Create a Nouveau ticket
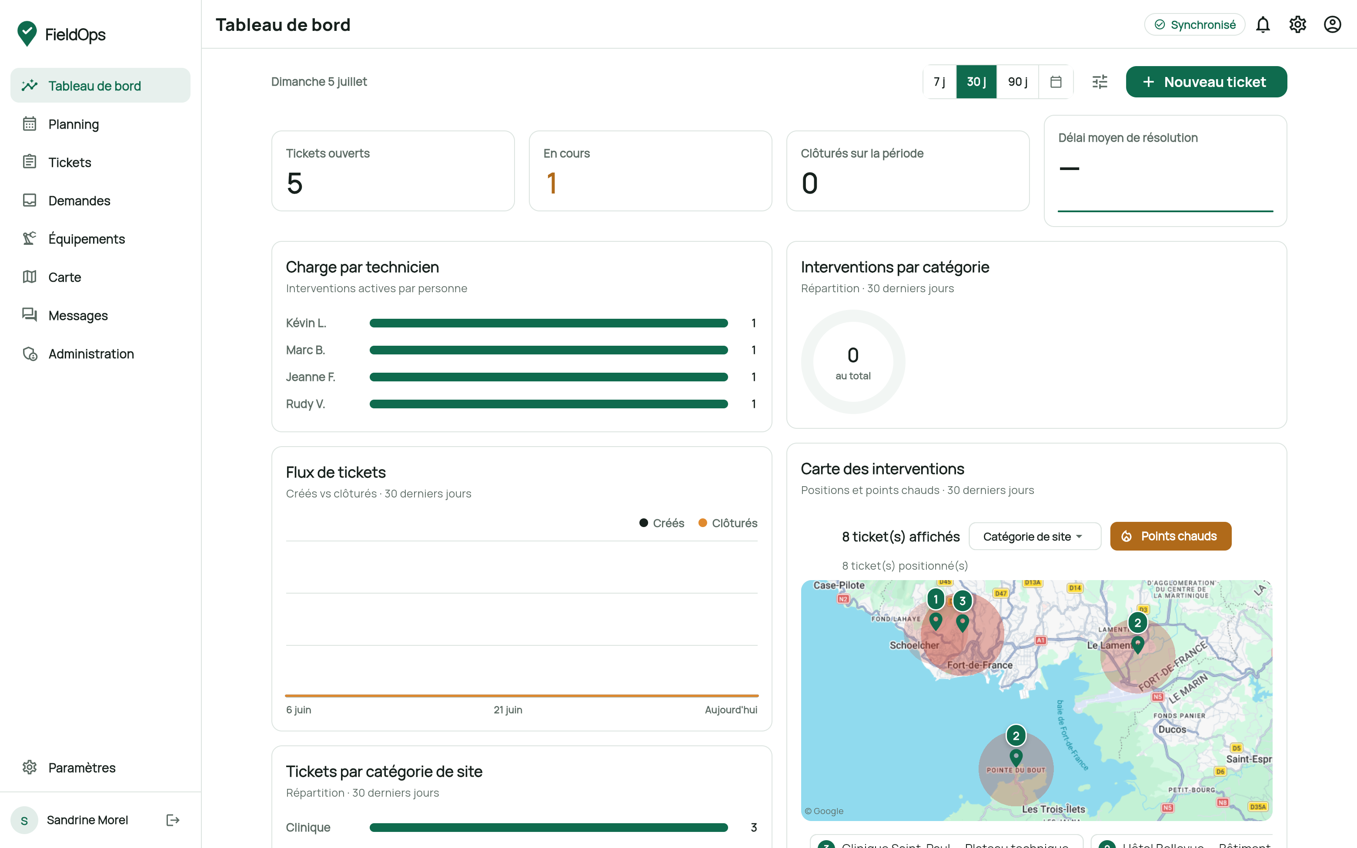1357x848 pixels. (1206, 82)
